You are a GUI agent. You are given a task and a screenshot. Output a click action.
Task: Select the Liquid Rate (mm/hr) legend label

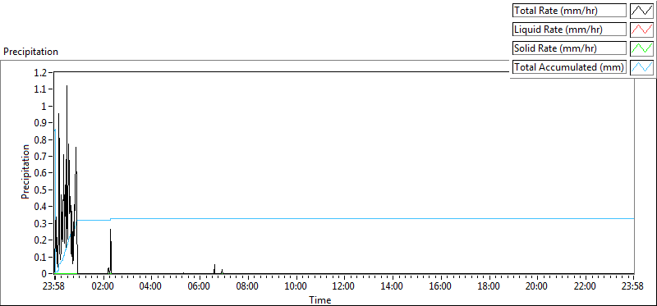coord(569,30)
